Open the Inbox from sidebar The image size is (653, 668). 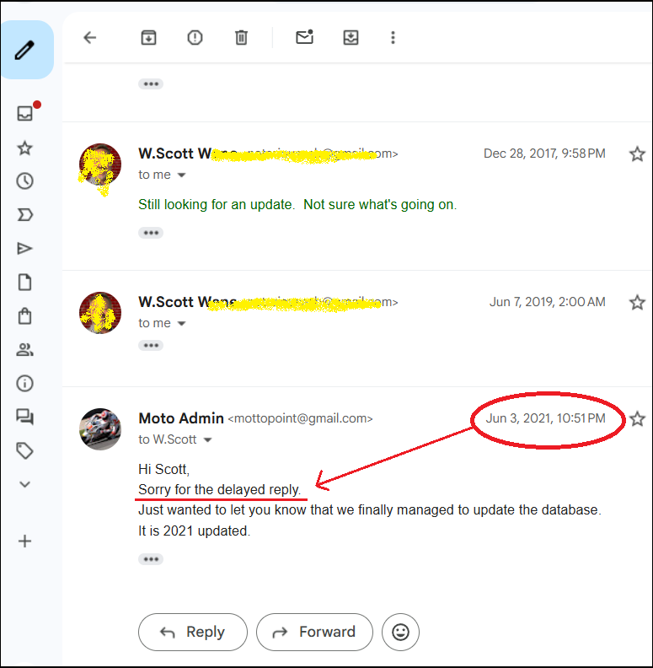click(24, 113)
